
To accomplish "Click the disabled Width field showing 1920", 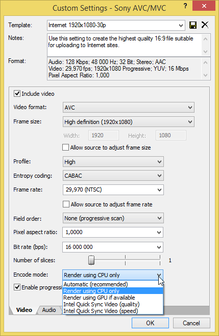I will pyautogui.click(x=104, y=135).
